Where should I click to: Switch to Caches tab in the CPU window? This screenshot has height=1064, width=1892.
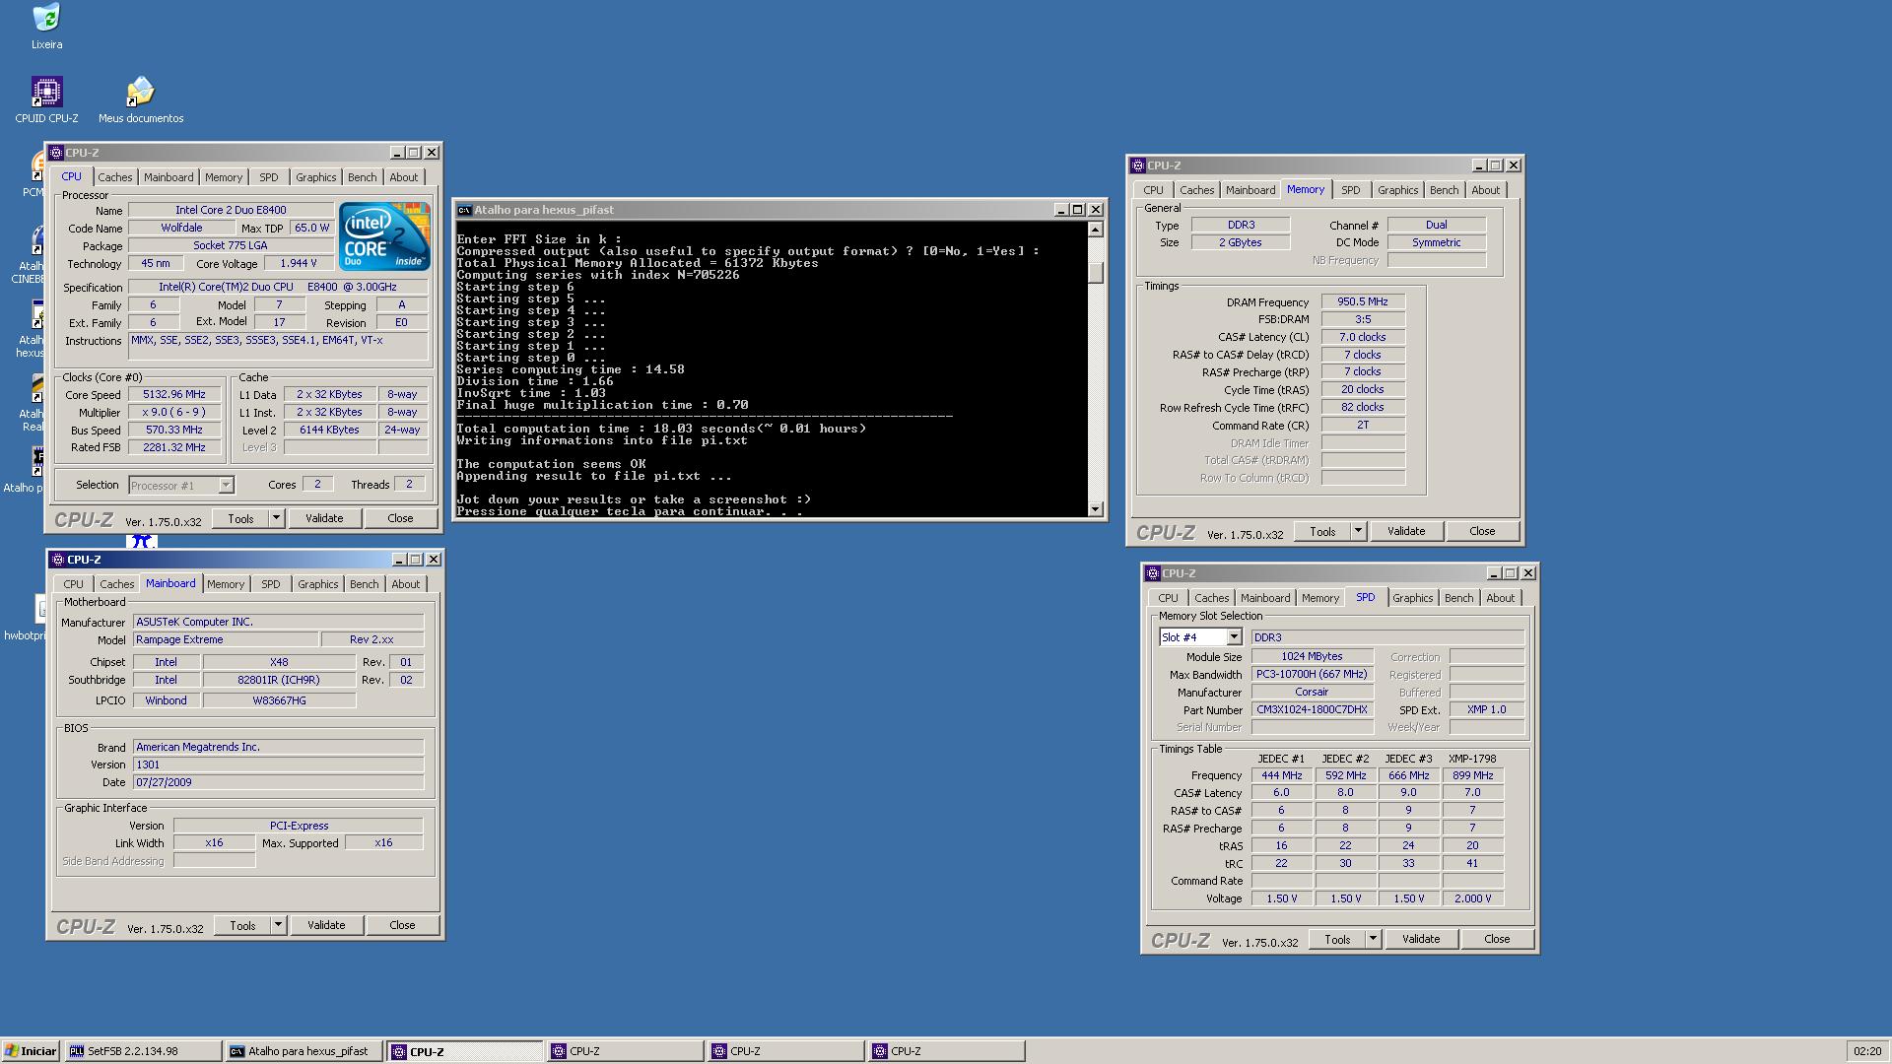[114, 177]
